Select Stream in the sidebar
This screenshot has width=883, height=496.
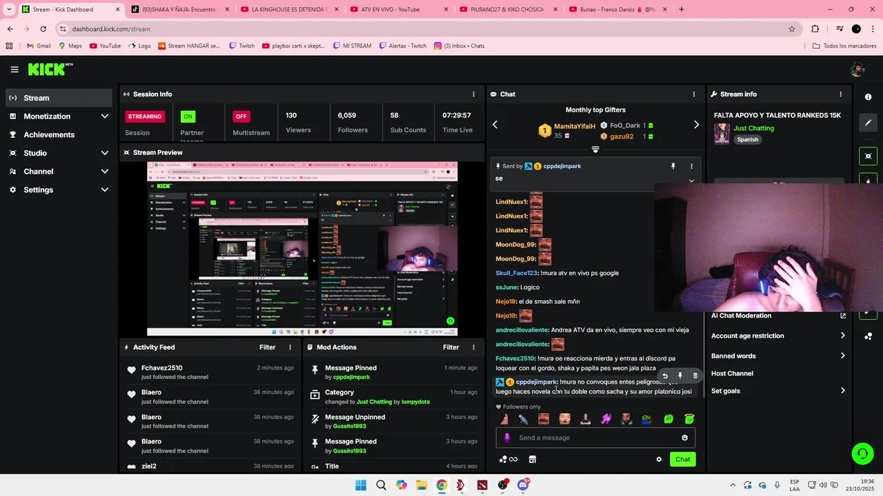(59, 98)
